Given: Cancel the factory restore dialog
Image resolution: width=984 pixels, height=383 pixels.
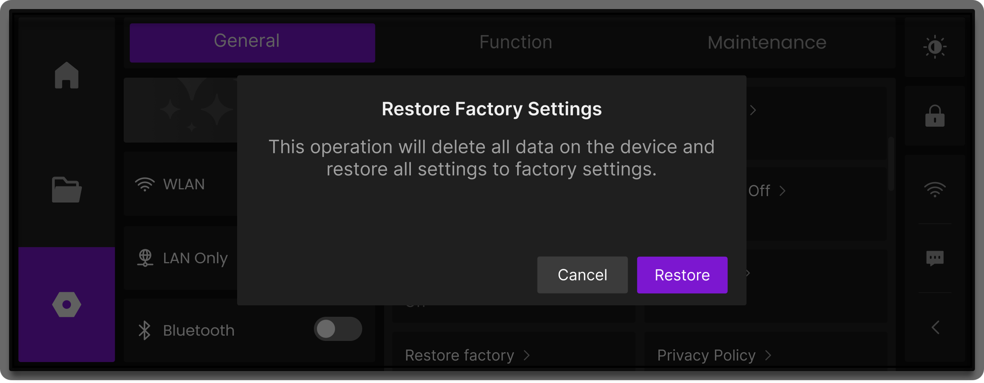Looking at the screenshot, I should pos(582,275).
